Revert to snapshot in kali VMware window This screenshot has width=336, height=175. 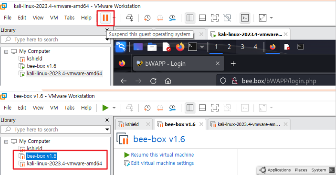pyautogui.click(x=160, y=18)
